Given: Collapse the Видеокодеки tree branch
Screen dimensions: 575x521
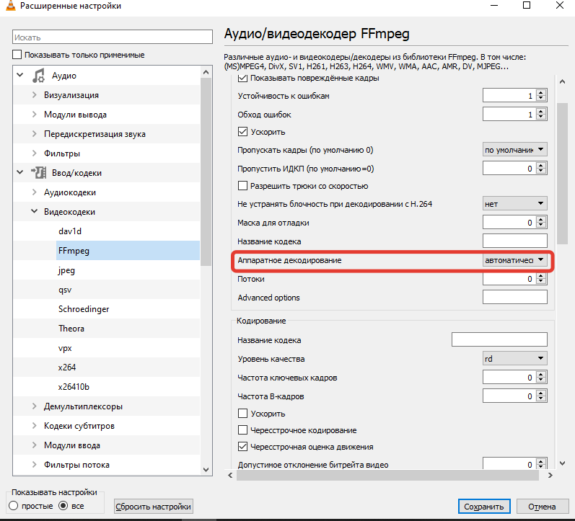Looking at the screenshot, I should [34, 212].
